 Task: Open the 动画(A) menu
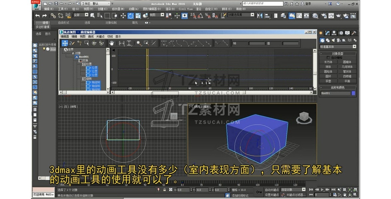pos(133,9)
